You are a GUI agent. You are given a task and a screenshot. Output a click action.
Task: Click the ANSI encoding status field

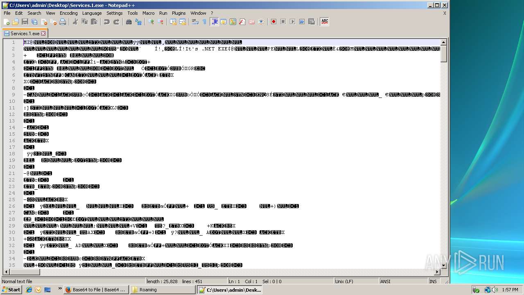pos(403,281)
